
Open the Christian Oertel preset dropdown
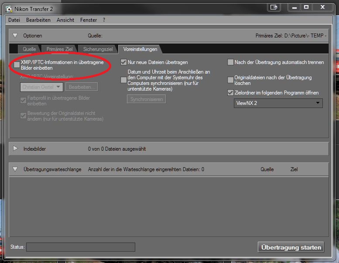tap(41, 87)
